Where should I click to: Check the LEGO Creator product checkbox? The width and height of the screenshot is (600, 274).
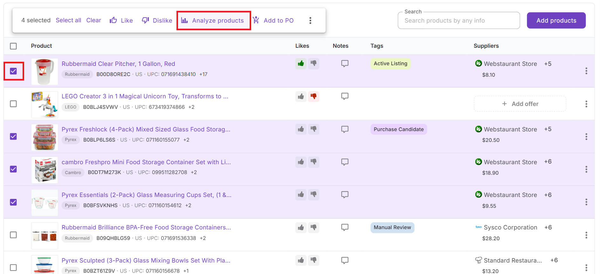click(x=13, y=104)
